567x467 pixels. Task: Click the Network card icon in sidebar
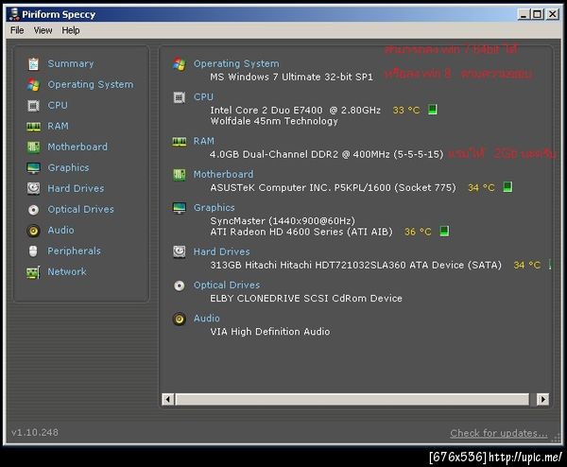coord(33,272)
